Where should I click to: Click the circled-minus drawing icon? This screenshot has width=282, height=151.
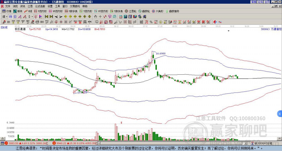37,22
